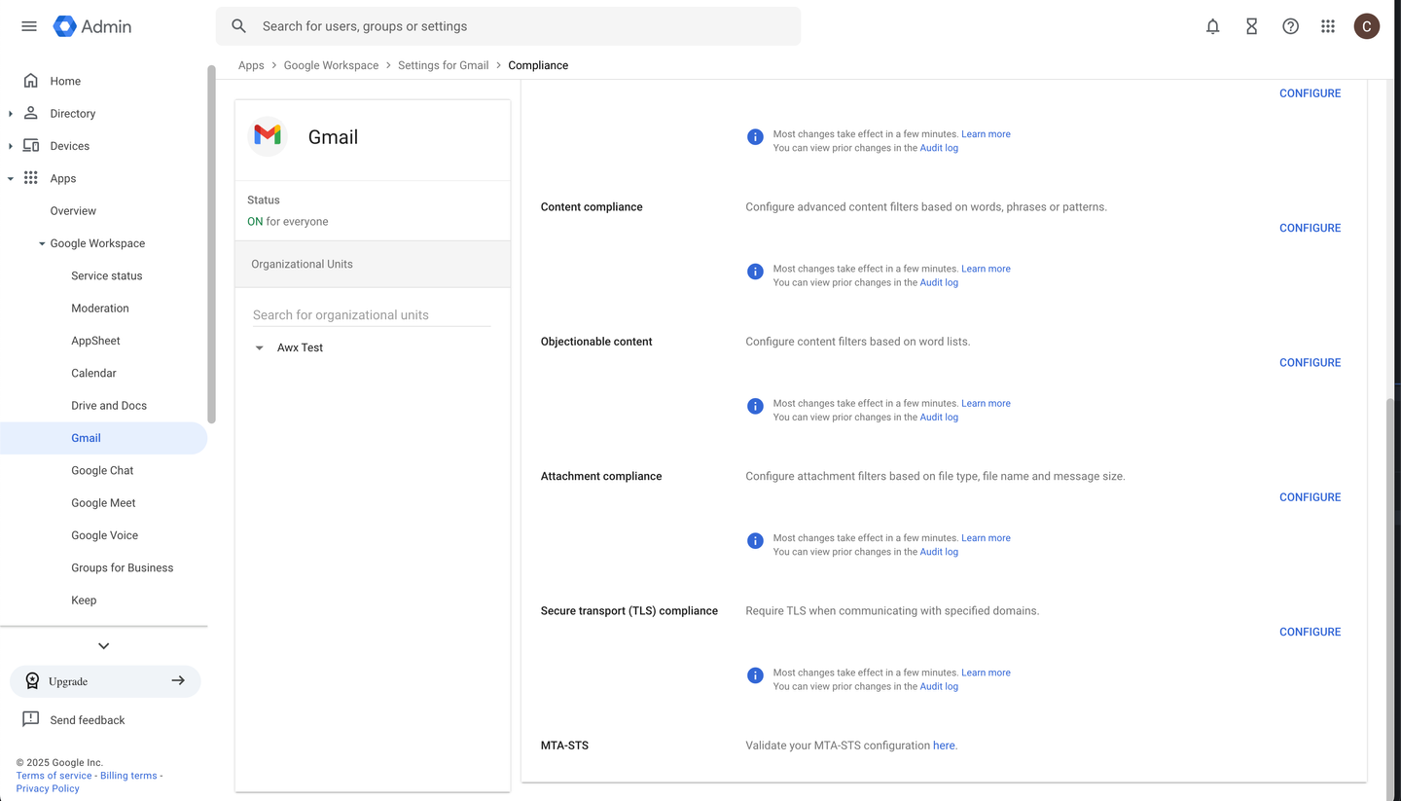Image resolution: width=1401 pixels, height=801 pixels.
Task: Open the tasks hourglass icon
Action: pos(1251,26)
